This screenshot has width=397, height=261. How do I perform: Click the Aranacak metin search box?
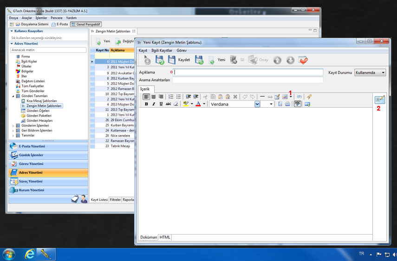pos(48,50)
